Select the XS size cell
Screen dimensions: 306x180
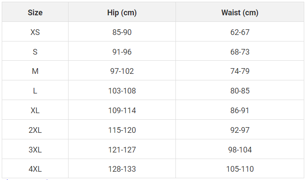tap(35, 31)
